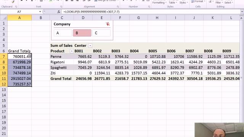
Task: Open Cell Styles dropdown
Action: tap(183, 2)
